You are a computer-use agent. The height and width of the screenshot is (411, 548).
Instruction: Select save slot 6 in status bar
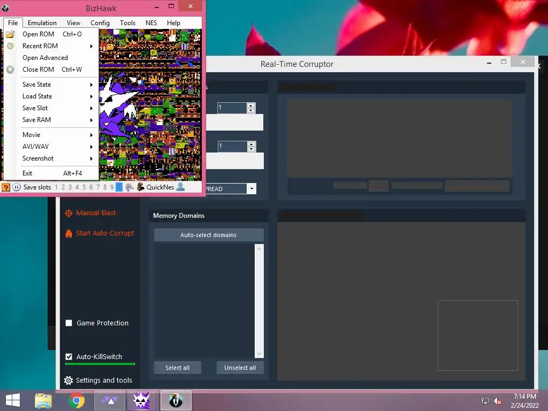(x=91, y=187)
